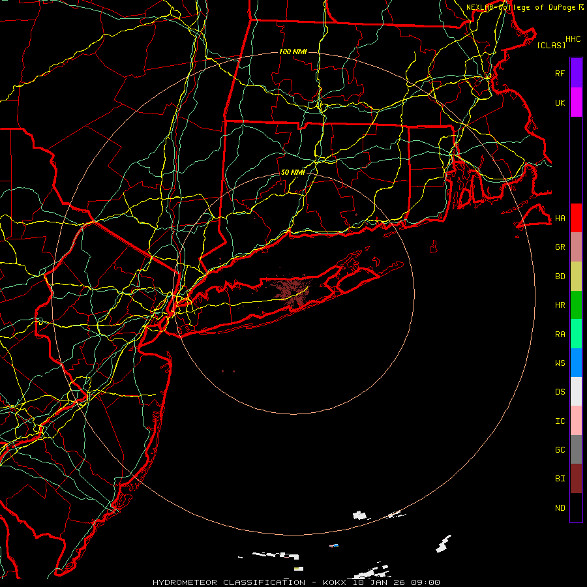Click the IC pink legend swatch

click(x=576, y=421)
